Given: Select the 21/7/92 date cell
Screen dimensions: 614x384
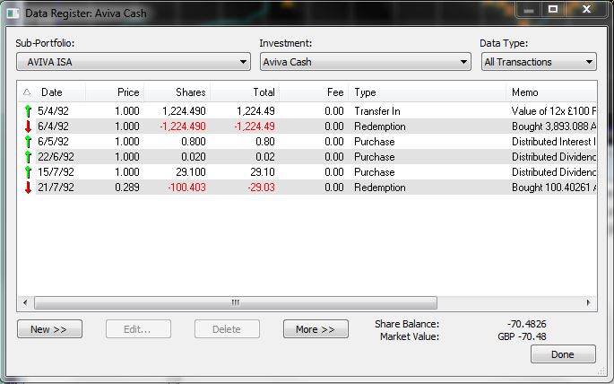Looking at the screenshot, I should (56, 188).
